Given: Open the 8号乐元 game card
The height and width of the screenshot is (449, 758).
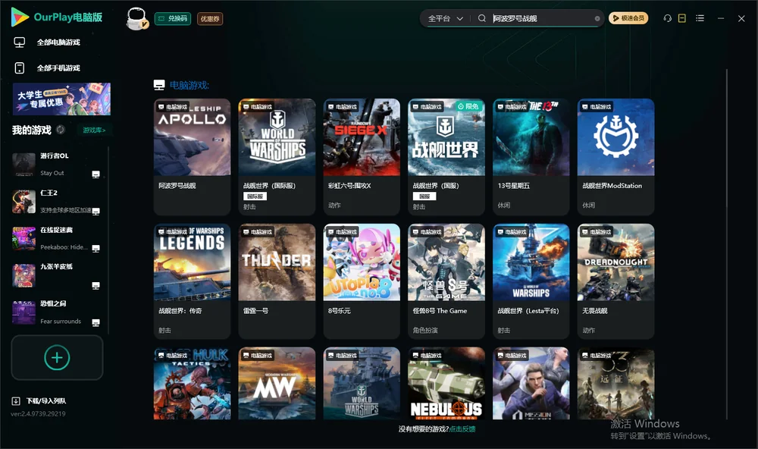Looking at the screenshot, I should (x=362, y=281).
